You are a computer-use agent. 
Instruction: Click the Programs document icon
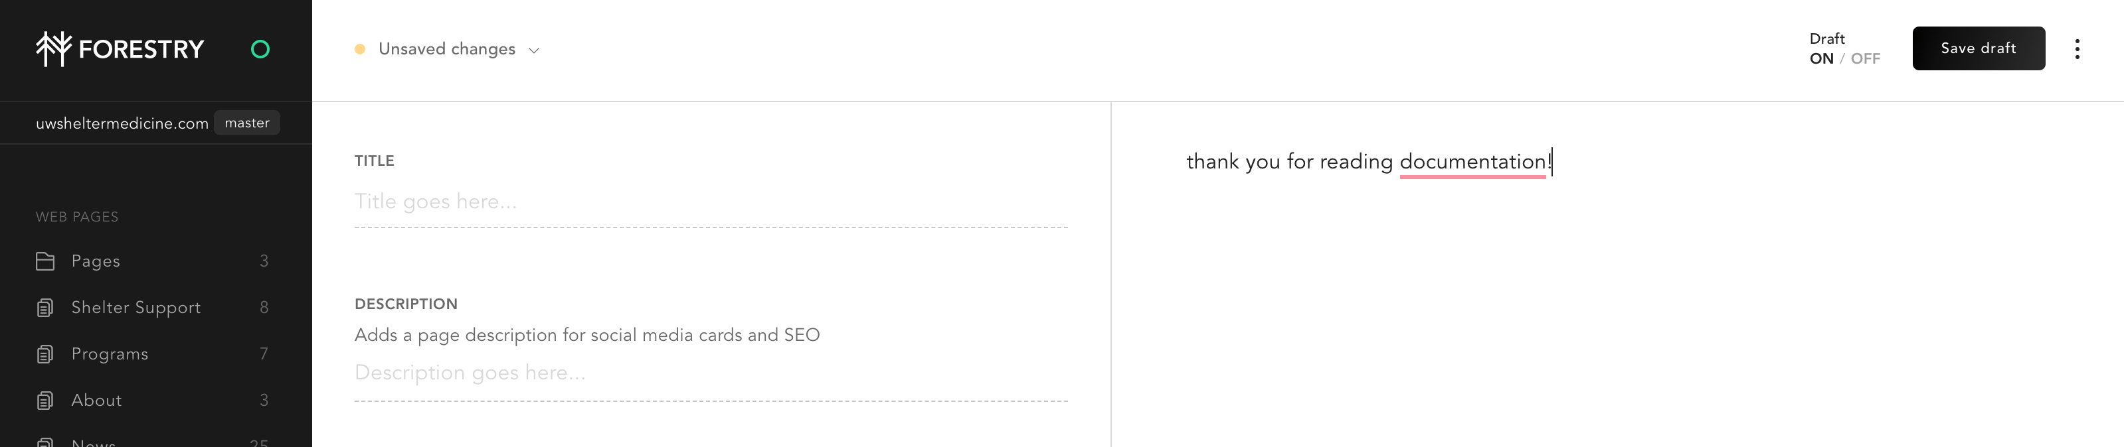click(x=45, y=354)
